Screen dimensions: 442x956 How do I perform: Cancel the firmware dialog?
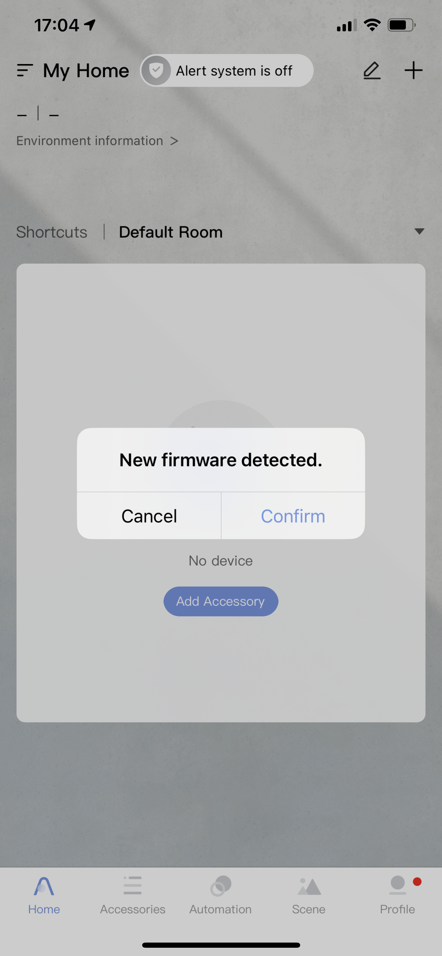click(x=149, y=516)
